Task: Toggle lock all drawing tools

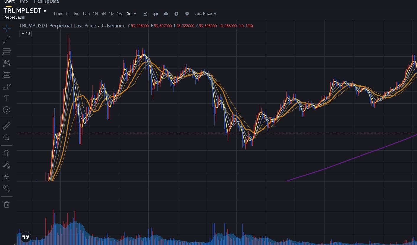Action: pyautogui.click(x=7, y=177)
